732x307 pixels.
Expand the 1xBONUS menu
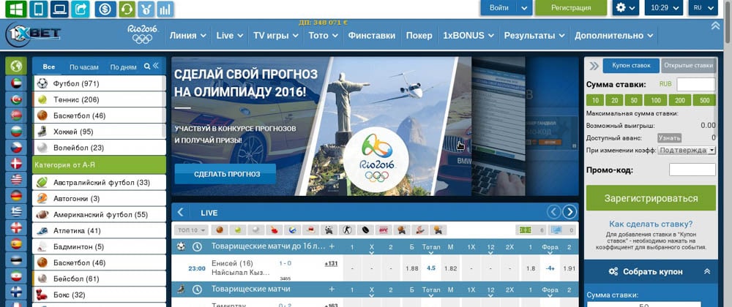point(468,35)
